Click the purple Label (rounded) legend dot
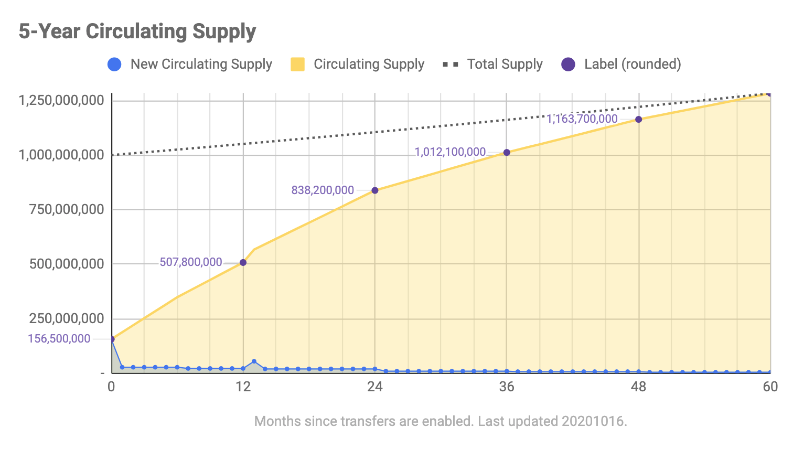This screenshot has height=449, width=793. (568, 65)
